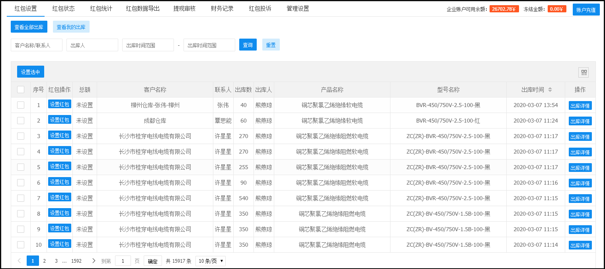
Task: Click the 账户充值 button
Action: (x=586, y=10)
